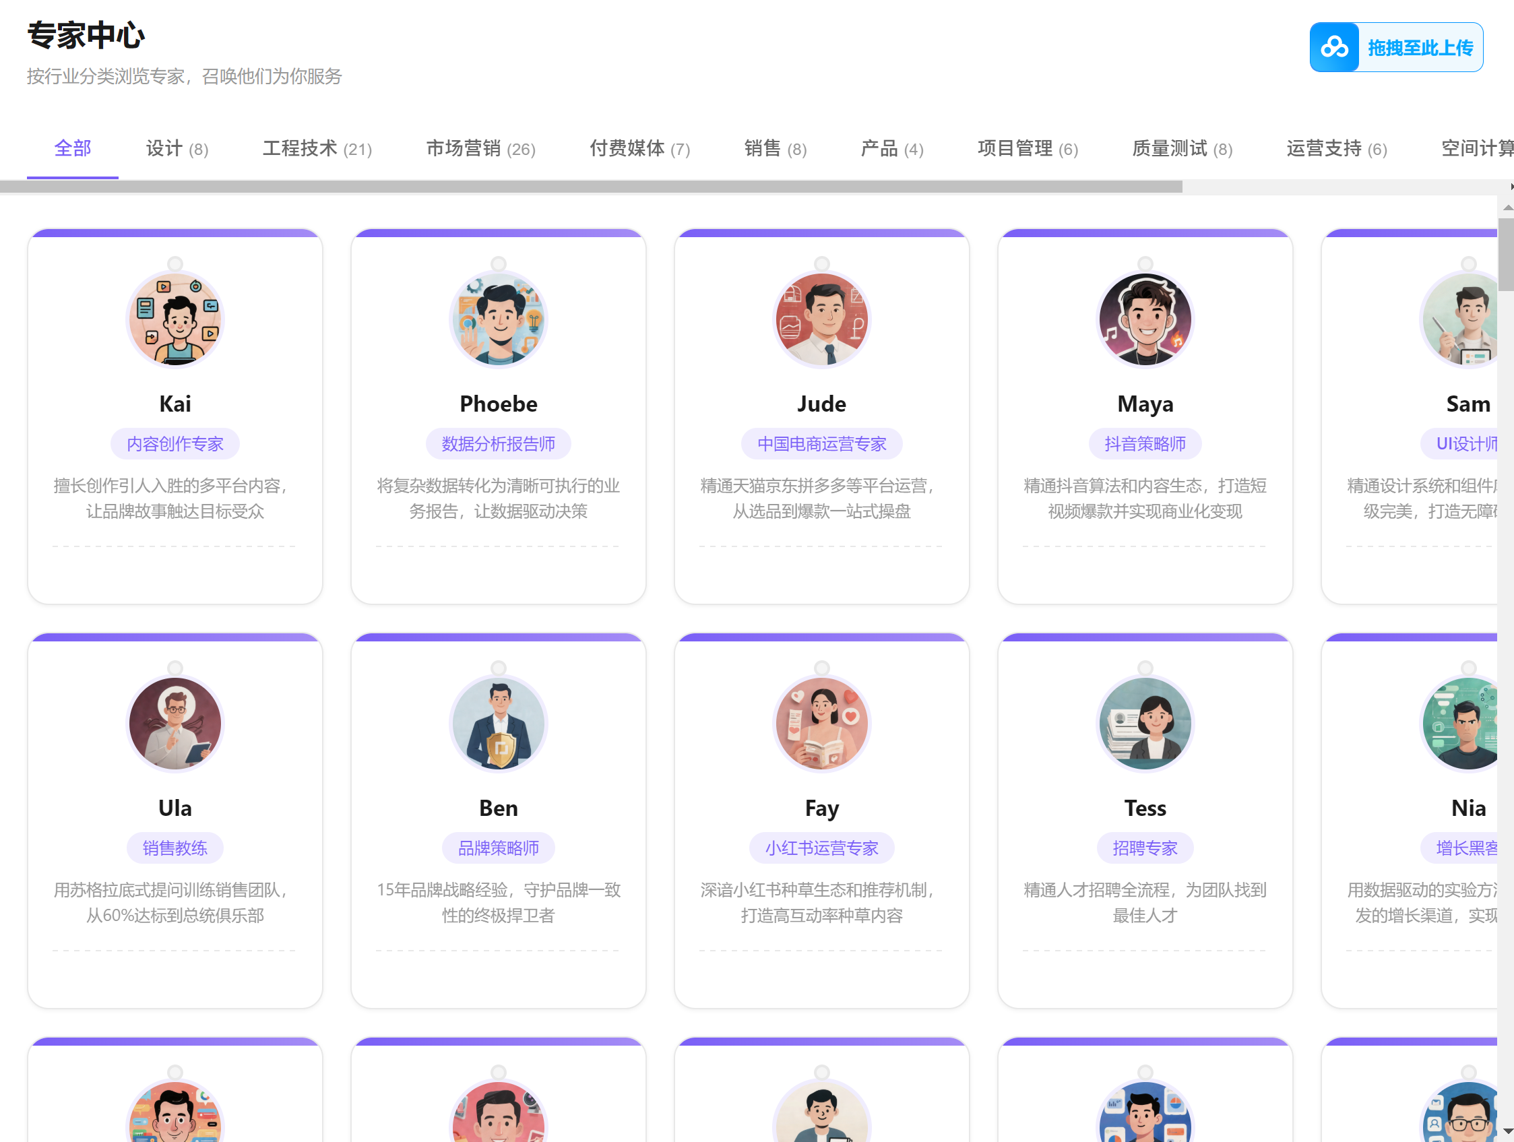Click the vertical scrollbar down arrow
Viewport: 1514px width, 1142px height.
(x=1507, y=1131)
